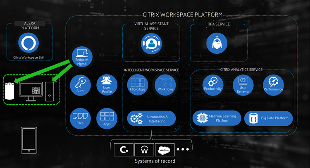Click the white smart speaker device

coord(10,91)
